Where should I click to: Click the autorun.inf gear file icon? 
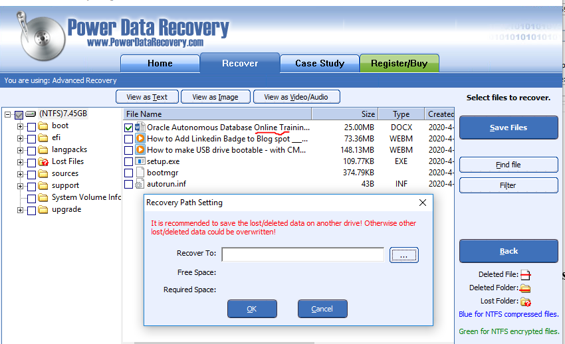point(139,184)
